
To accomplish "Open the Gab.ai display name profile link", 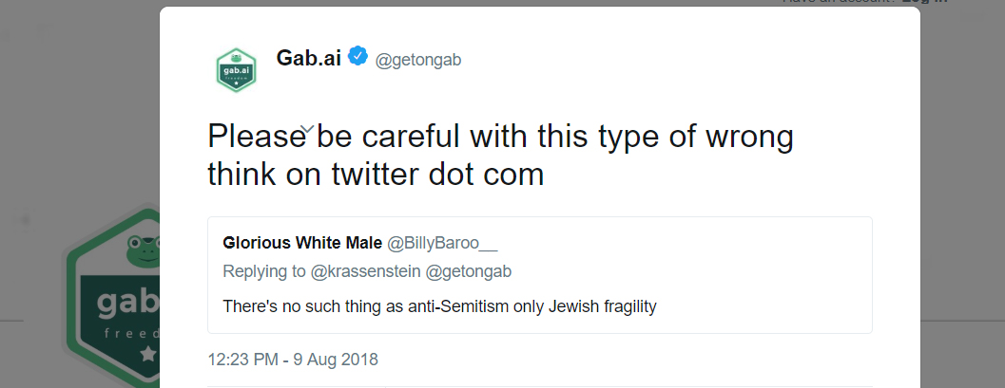I will point(308,58).
